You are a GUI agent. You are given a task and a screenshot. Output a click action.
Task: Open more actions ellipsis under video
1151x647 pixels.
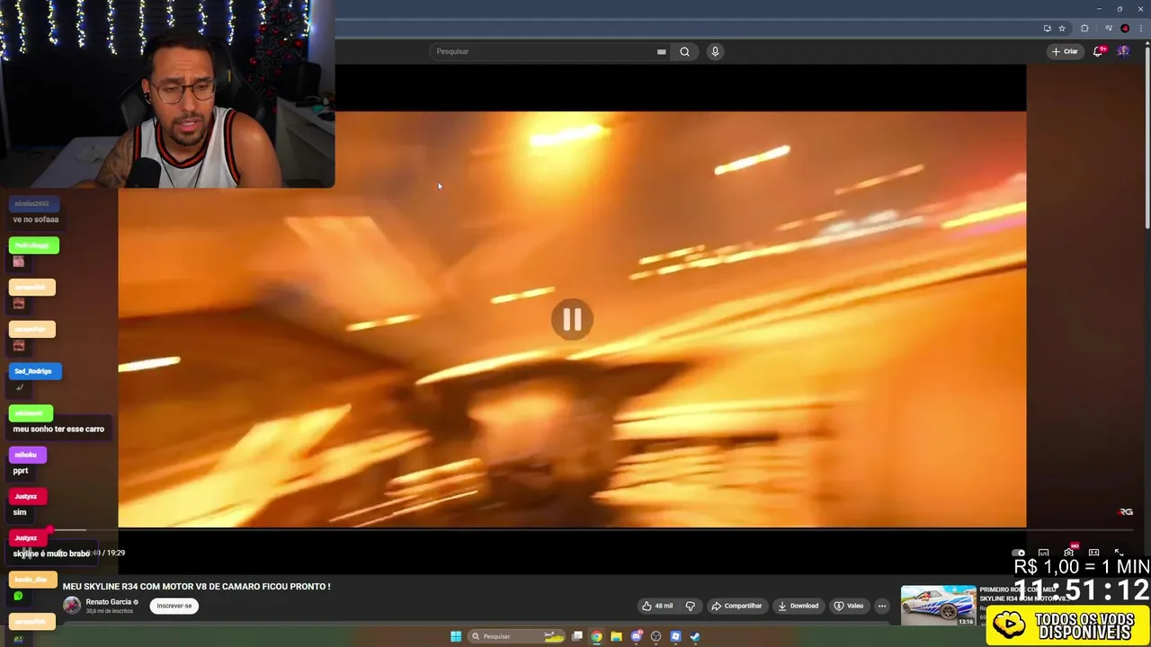click(882, 606)
